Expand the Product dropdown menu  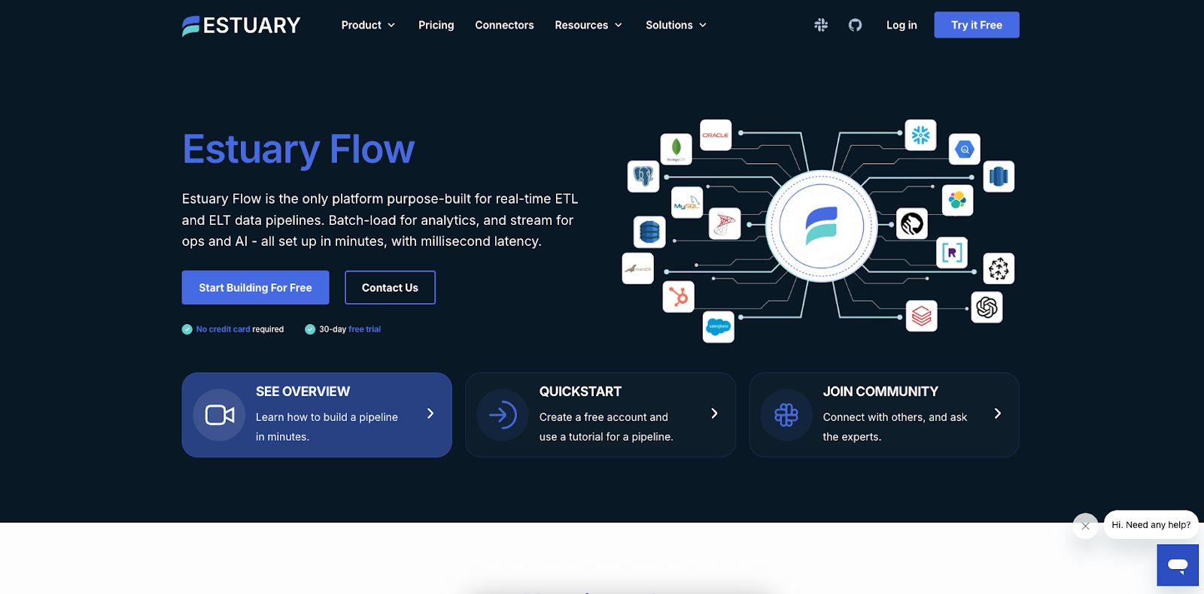pos(368,25)
